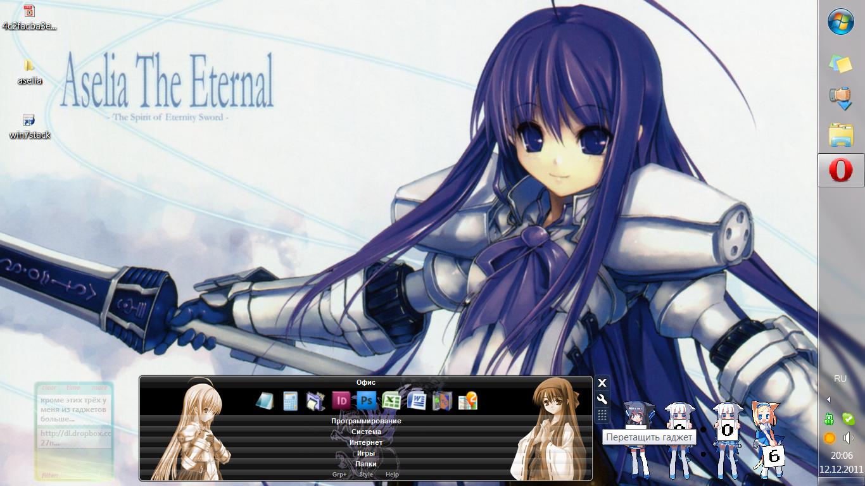Open the Total Commander style book icon

tap(442, 401)
